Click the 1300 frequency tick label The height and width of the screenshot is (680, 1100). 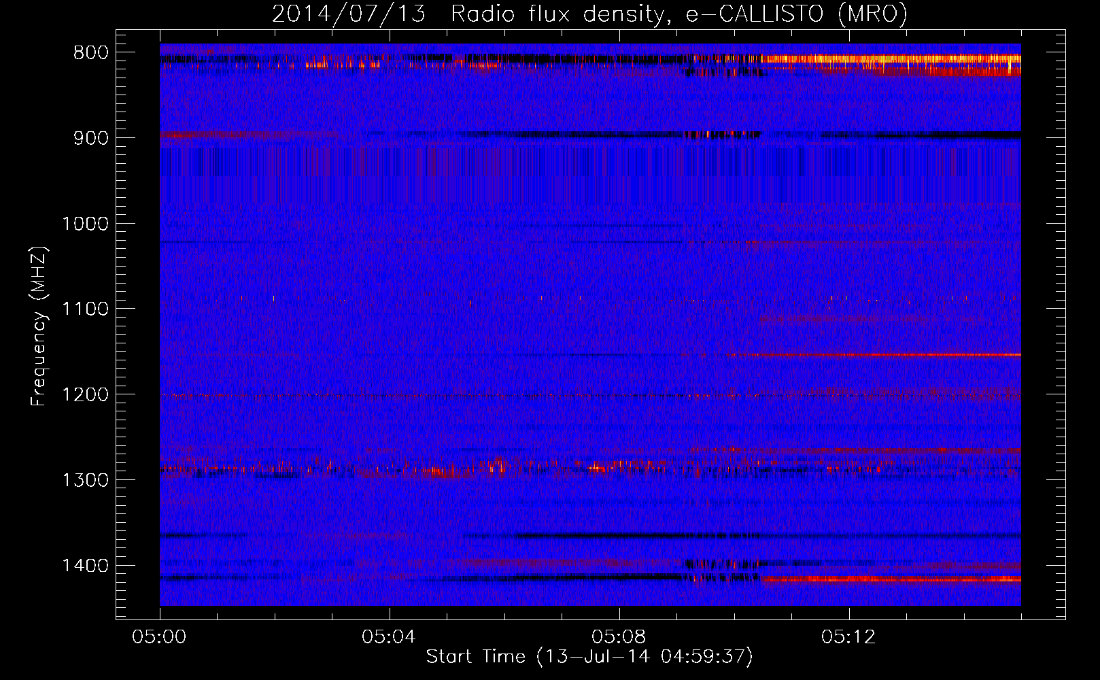tap(85, 481)
